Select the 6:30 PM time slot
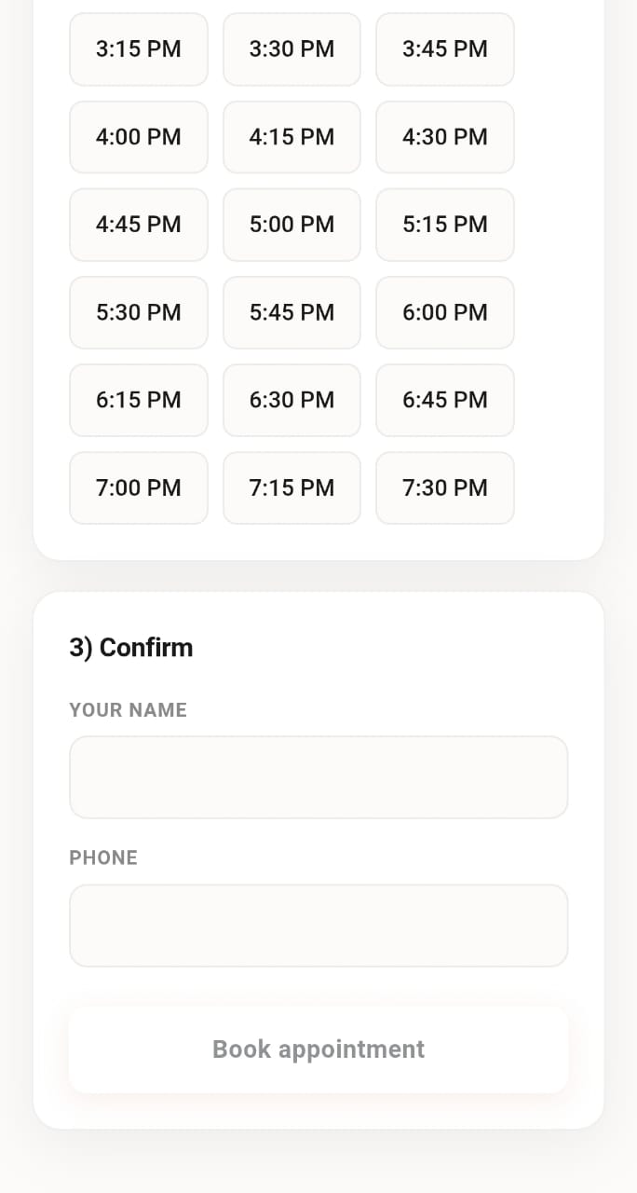This screenshot has width=637, height=1193. (x=291, y=399)
